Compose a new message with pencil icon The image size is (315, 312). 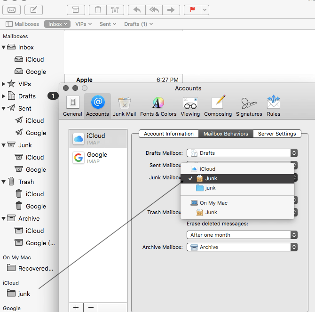(33, 10)
